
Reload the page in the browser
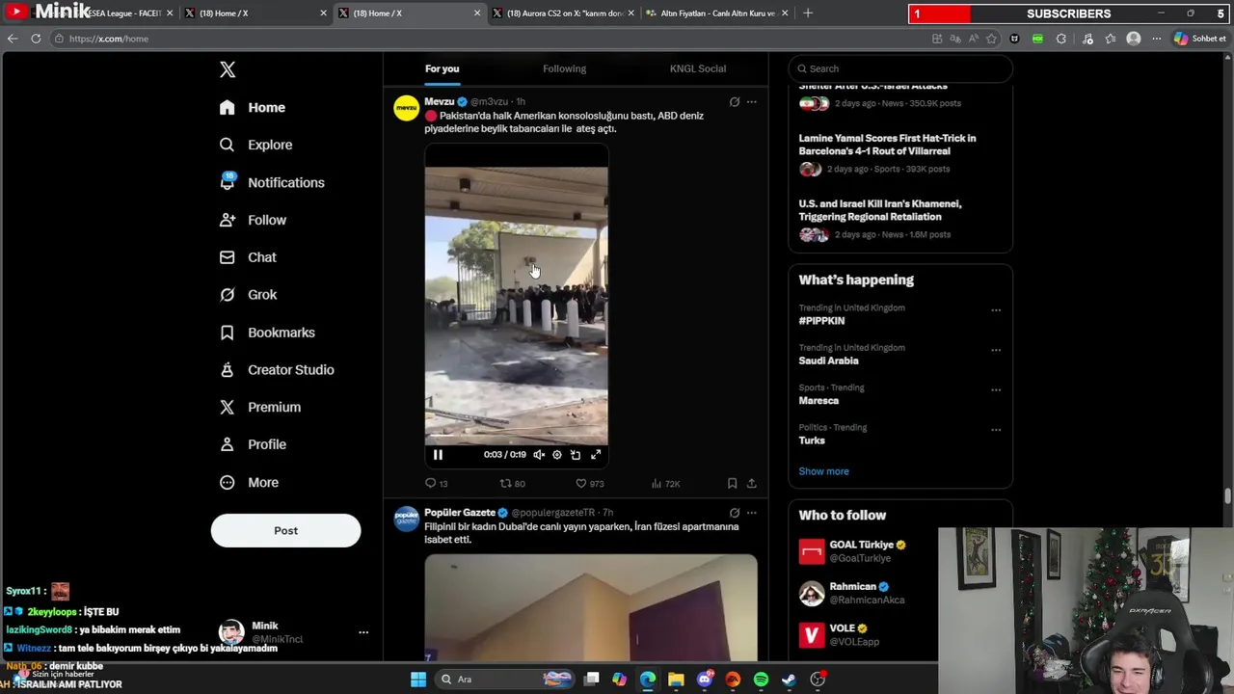(x=36, y=39)
